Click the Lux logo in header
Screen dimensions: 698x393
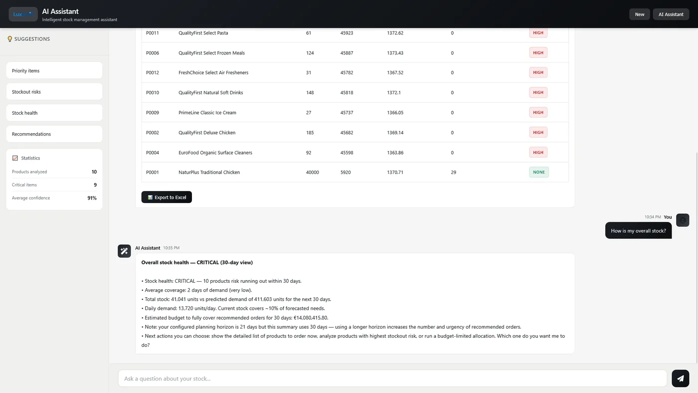pos(23,14)
